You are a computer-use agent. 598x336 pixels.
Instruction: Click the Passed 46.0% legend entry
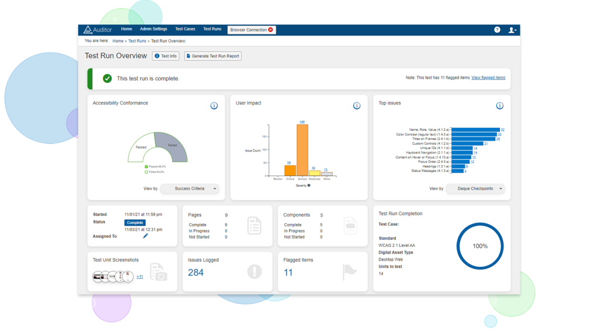(x=155, y=166)
